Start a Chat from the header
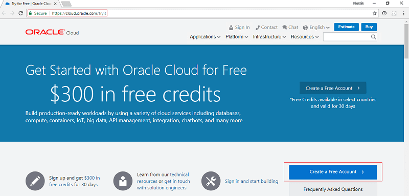Image resolution: width=409 pixels, height=196 pixels. point(290,27)
